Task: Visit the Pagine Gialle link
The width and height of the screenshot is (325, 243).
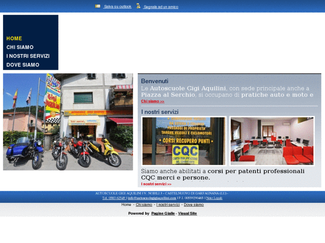Action: [163, 214]
